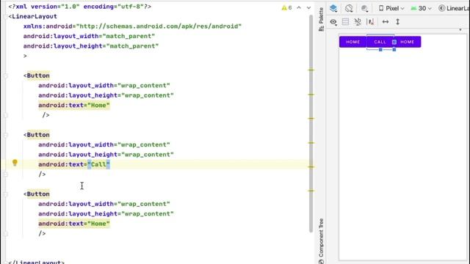
Task: Collapse the third Button tag fold marker
Action: (5, 194)
